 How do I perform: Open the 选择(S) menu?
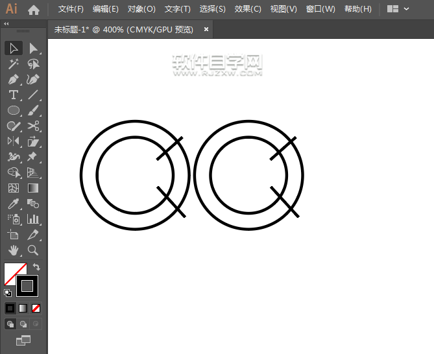tap(213, 9)
